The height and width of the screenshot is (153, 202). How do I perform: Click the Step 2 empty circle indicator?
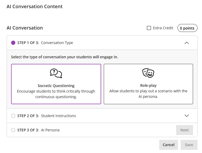pyautogui.click(x=13, y=116)
